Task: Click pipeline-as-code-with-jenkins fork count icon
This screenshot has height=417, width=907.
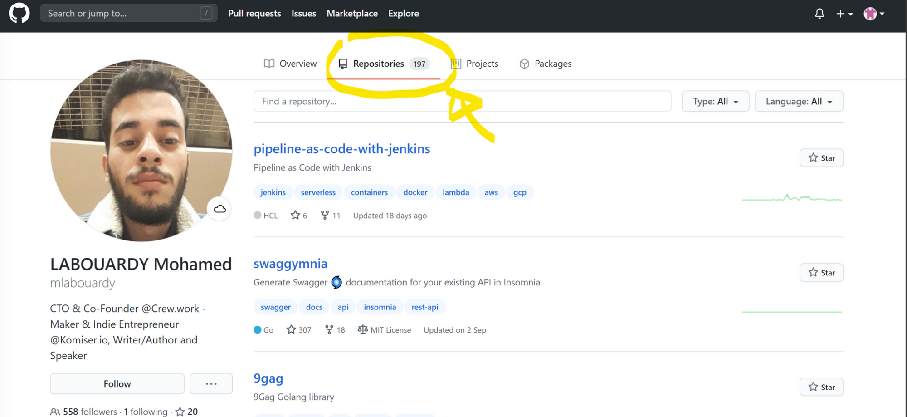Action: [x=325, y=215]
